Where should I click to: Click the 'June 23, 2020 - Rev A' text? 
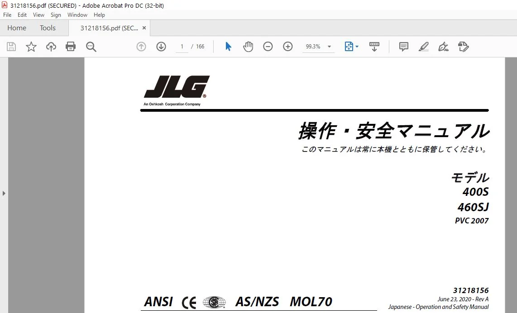click(463, 299)
